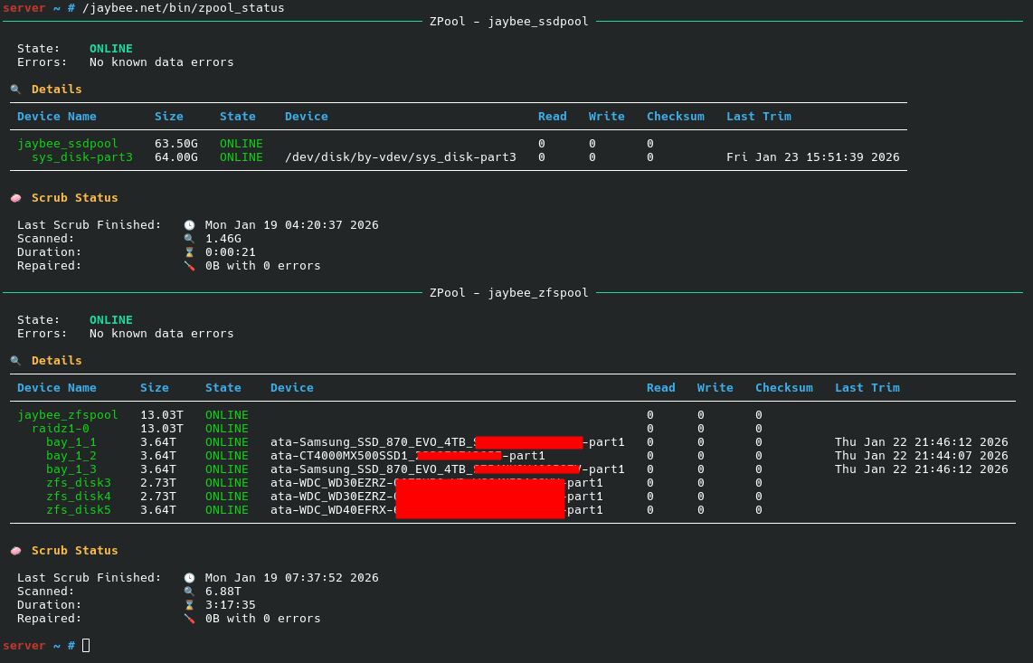Click the hourglass icon beside duration 3:17:35
The image size is (1033, 663).
click(x=189, y=605)
